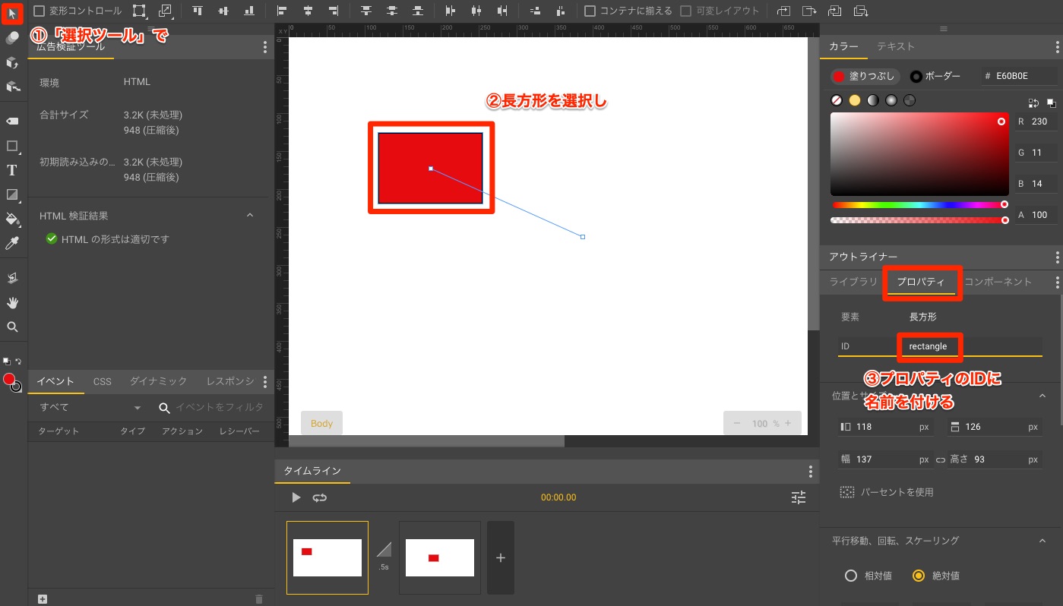Screen dimensions: 1063x606
Task: Open the timeline panel three-dot menu
Action: 811,472
